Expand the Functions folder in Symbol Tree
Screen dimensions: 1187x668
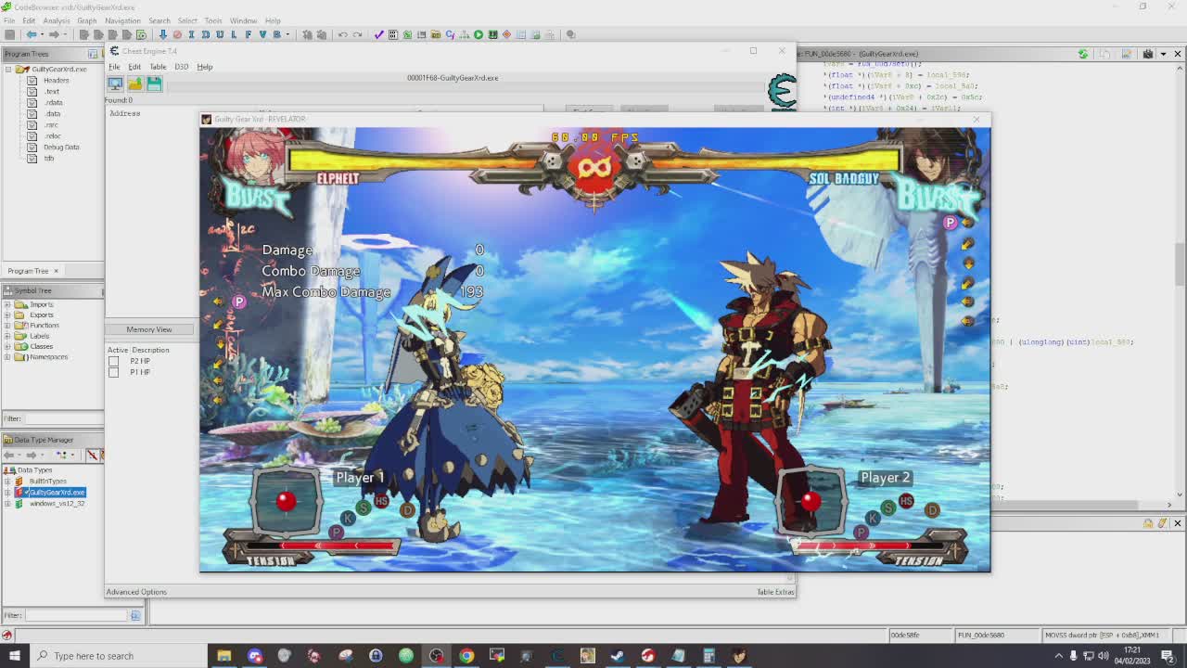7,325
